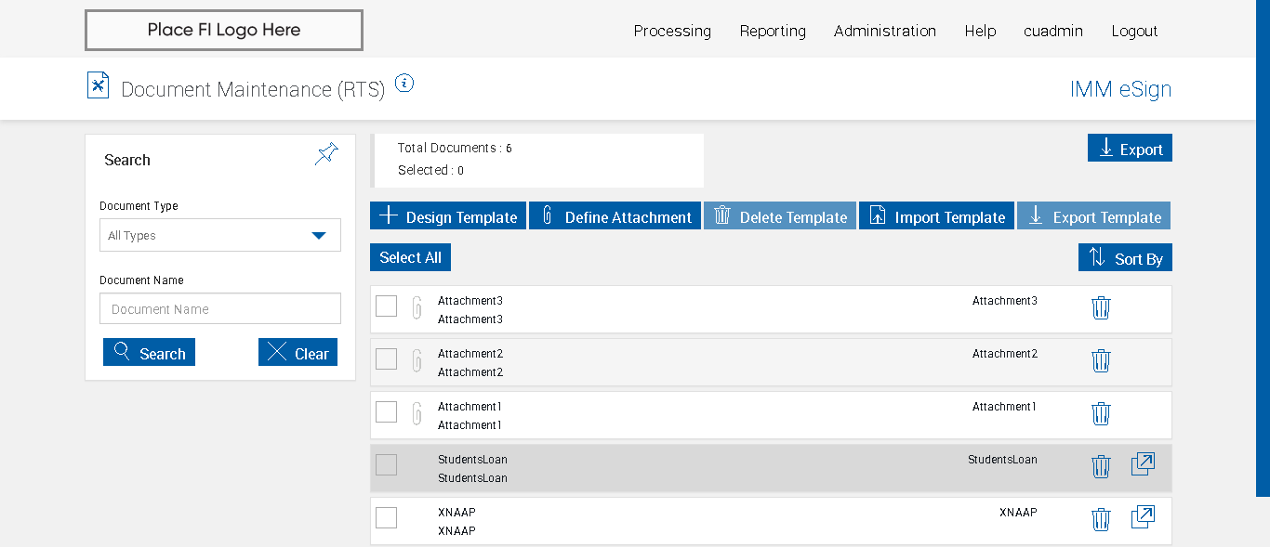Click the paperclip icon on Attachment3 row
The image size is (1270, 547).
click(x=417, y=307)
